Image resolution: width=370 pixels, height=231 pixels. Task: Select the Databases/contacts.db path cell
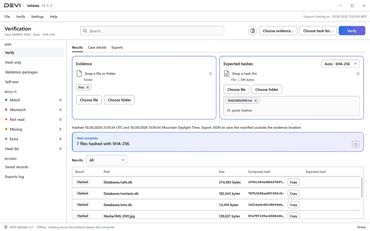coord(121,194)
